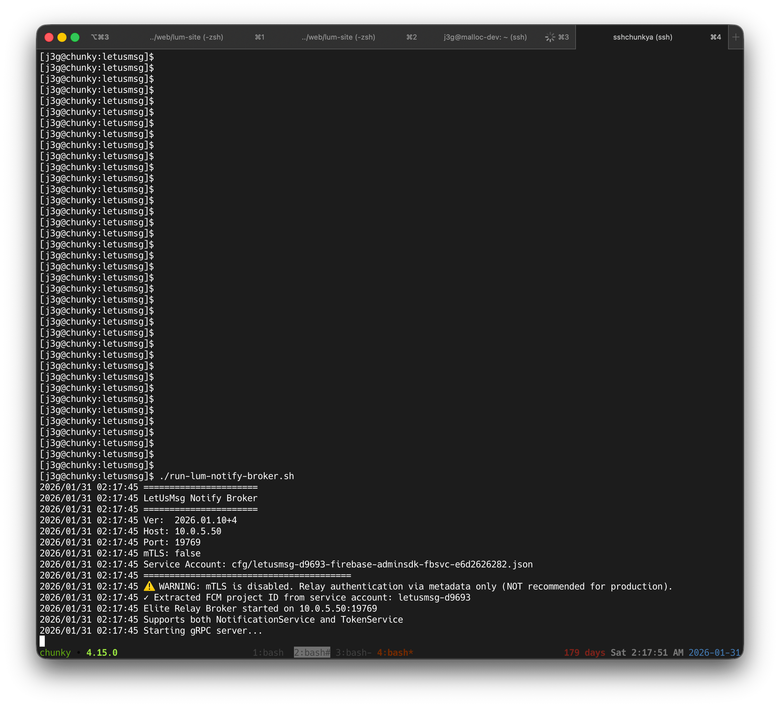Screen dimensions: 780x707
Task: Switch to the ⌘2 lum-site tab
Action: tap(338, 37)
